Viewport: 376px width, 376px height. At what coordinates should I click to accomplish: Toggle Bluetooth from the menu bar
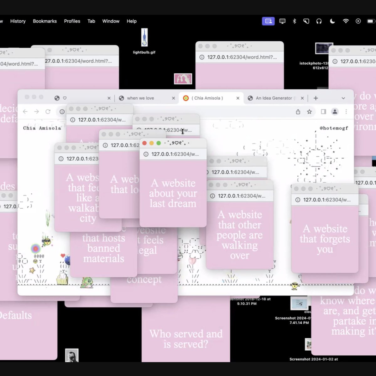(x=294, y=21)
